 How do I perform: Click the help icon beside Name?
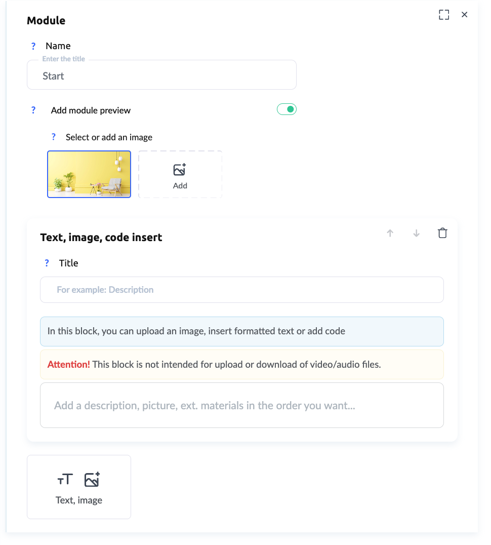click(x=33, y=46)
